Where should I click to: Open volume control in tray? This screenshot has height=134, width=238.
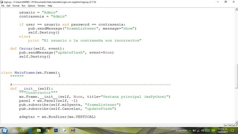point(202,131)
